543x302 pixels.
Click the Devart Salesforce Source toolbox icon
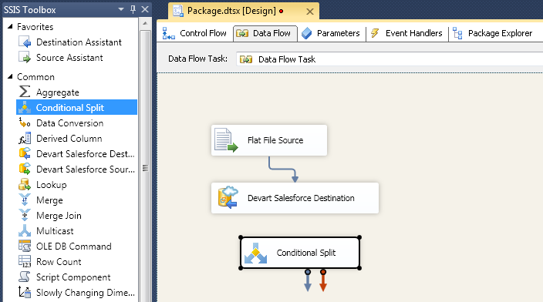[25, 169]
